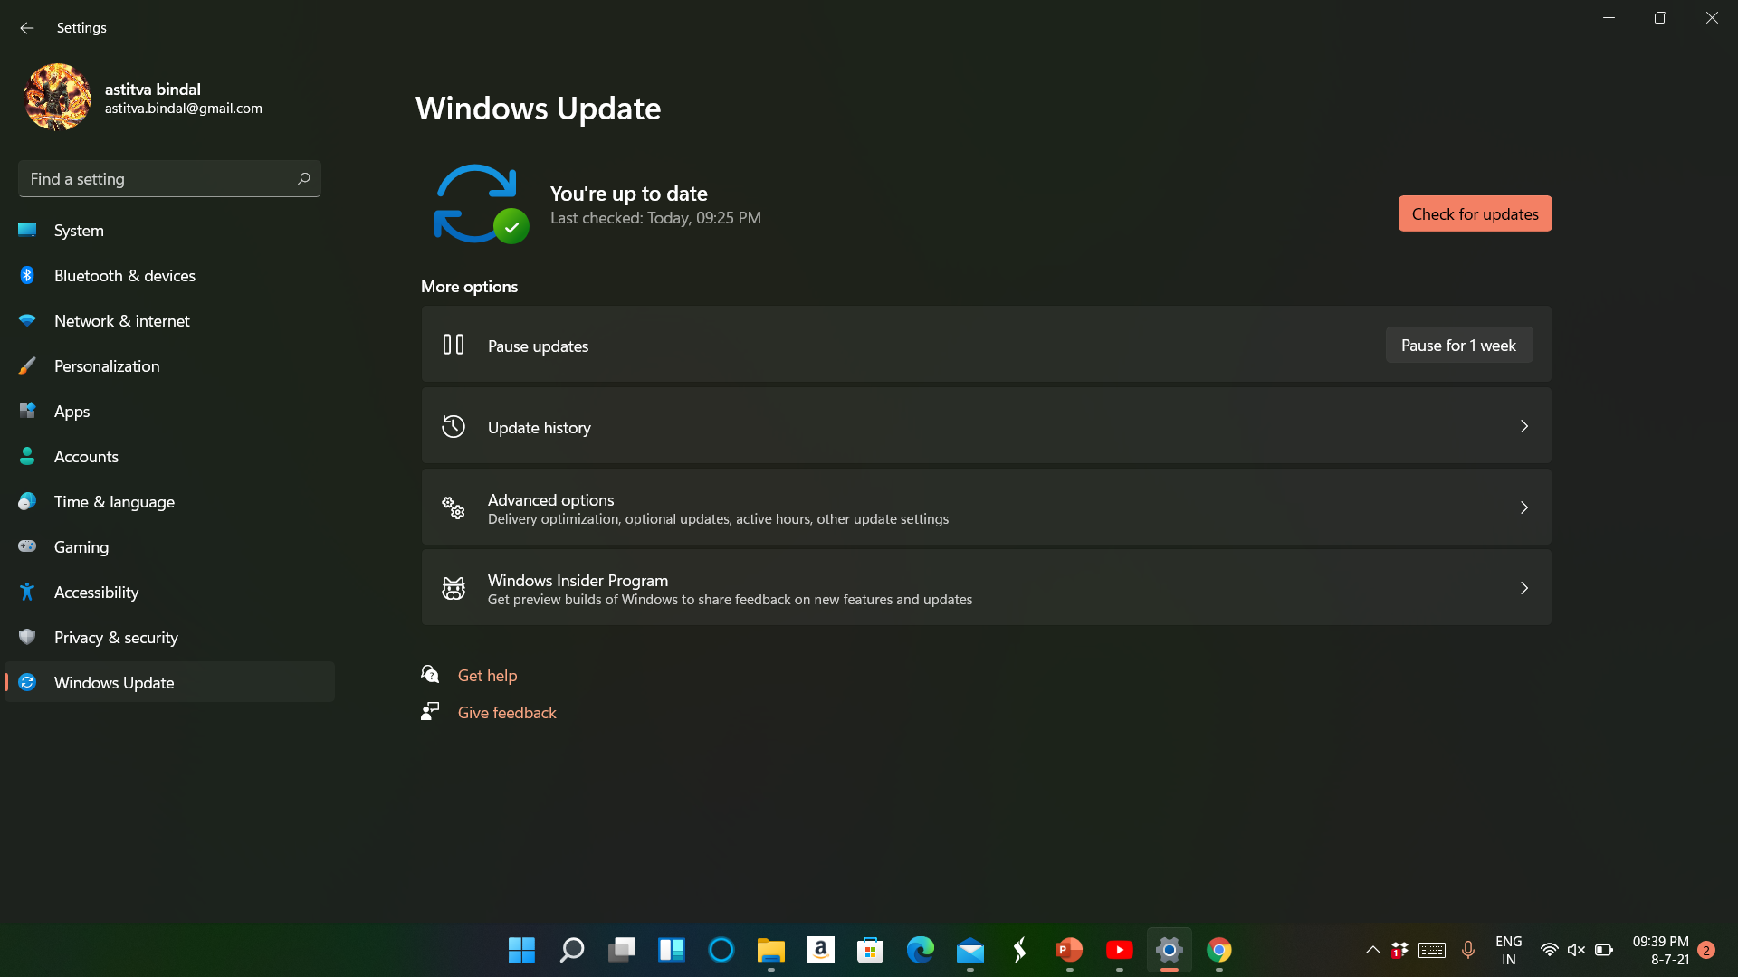The height and width of the screenshot is (977, 1738).
Task: Open YouTube app from taskbar
Action: click(x=1119, y=950)
